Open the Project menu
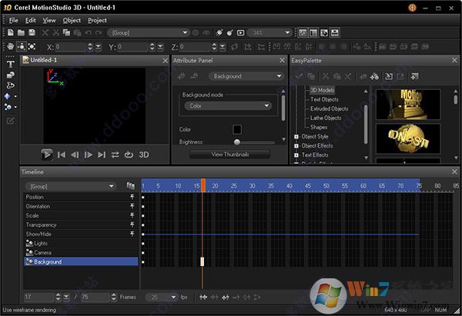 click(97, 20)
